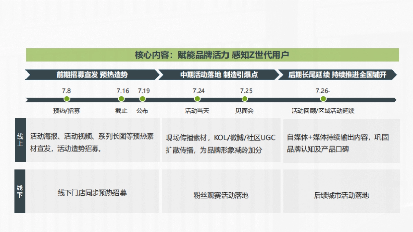The image size is (413, 232).
Task: Select the 后期长尾延续 phase banner
Action: click(x=337, y=74)
